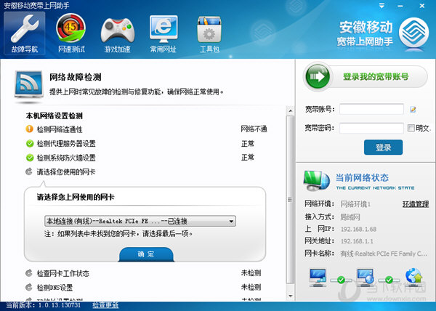
Task: Open the 网速测试 speed gauge tab
Action: point(71,33)
